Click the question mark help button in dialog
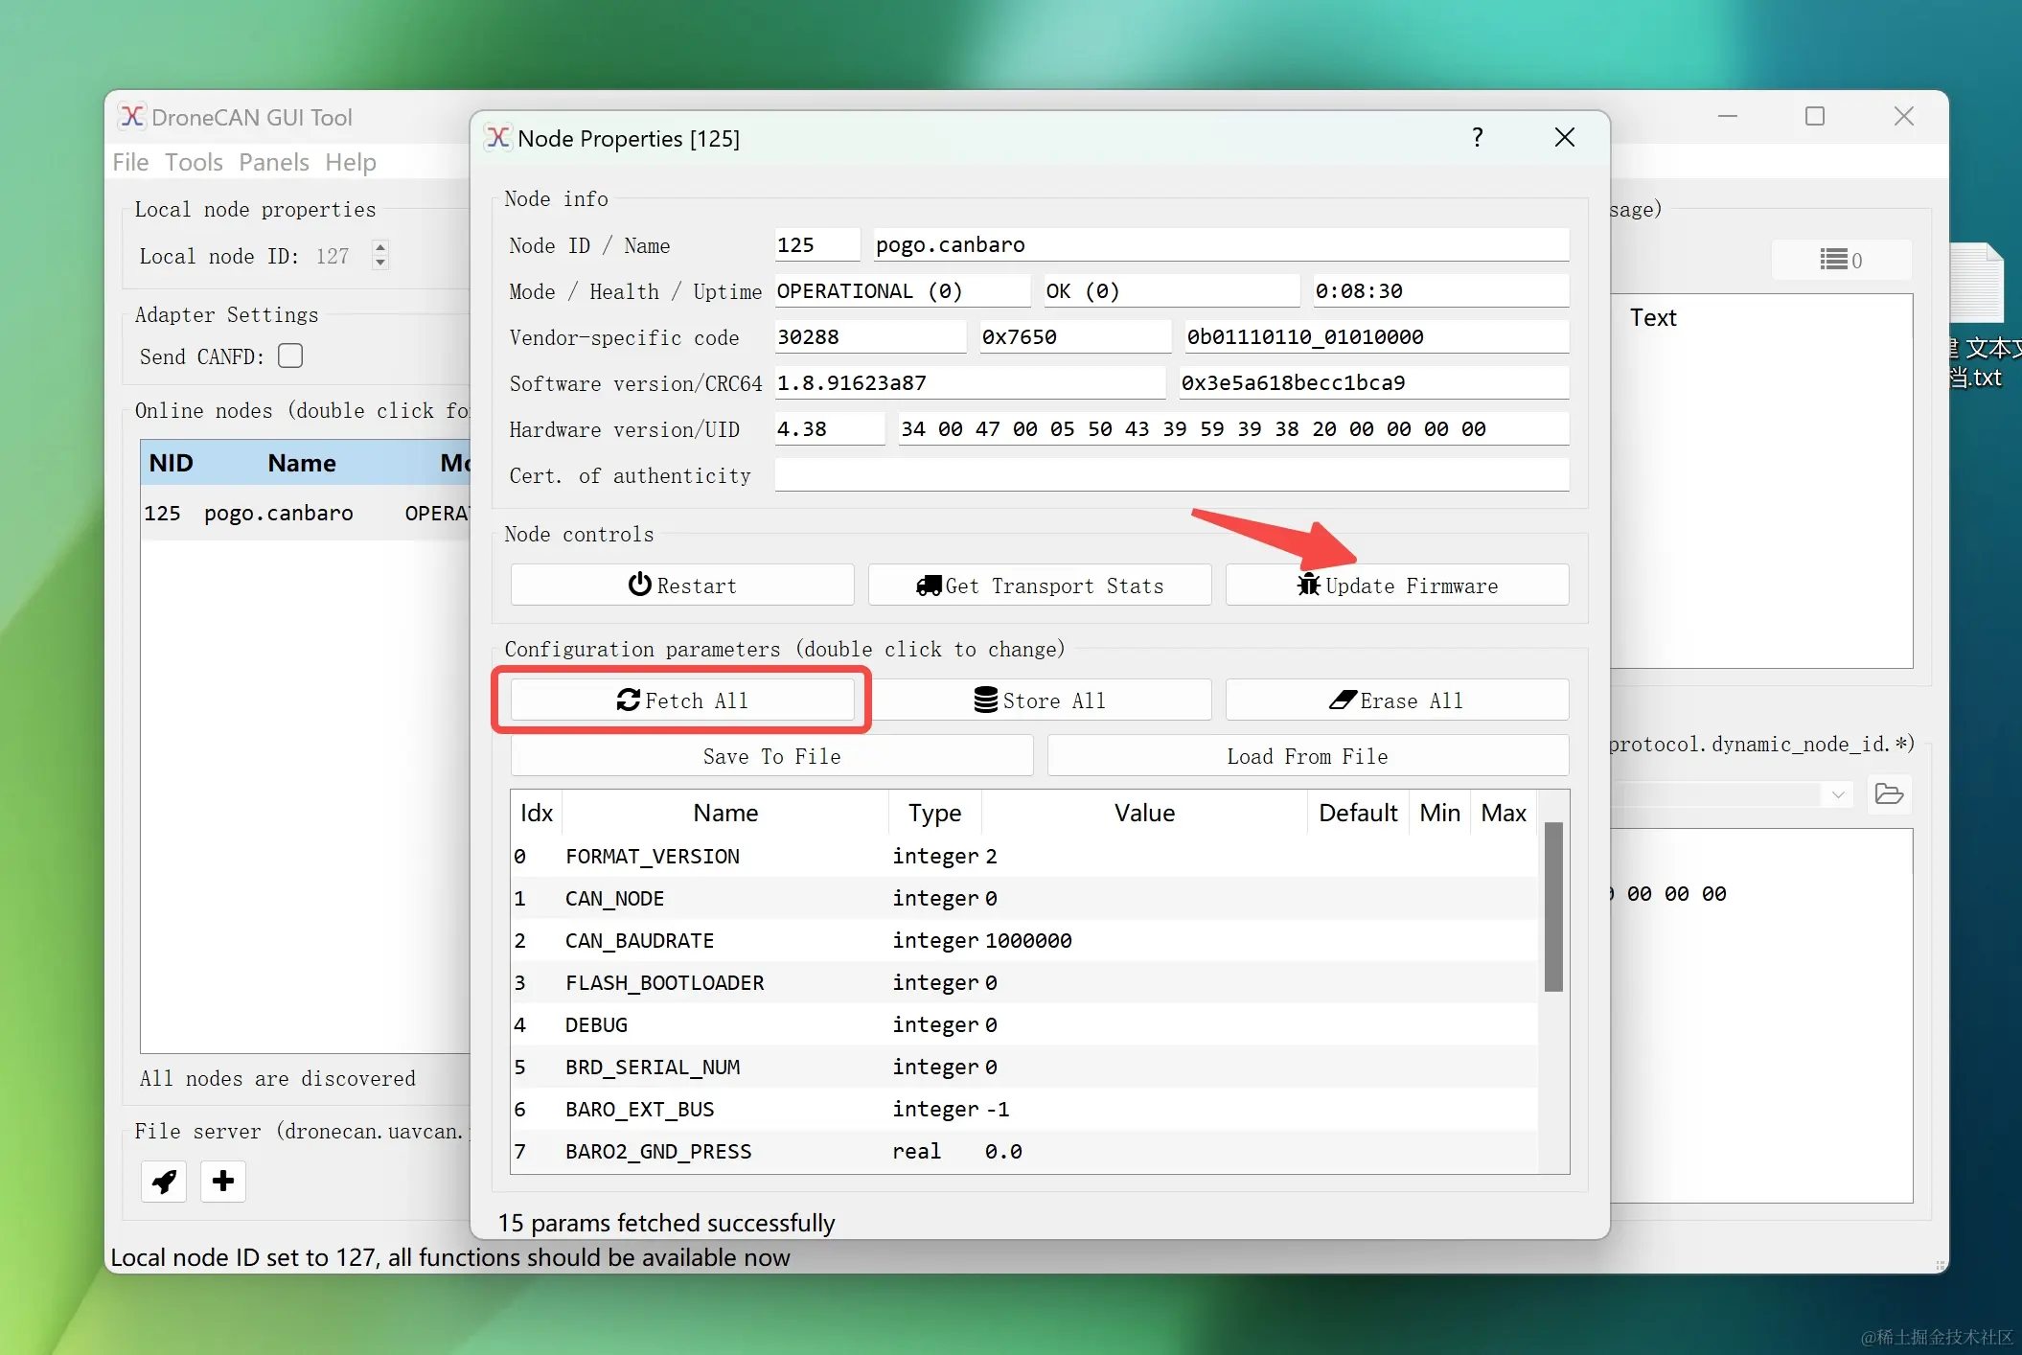 (x=1477, y=138)
